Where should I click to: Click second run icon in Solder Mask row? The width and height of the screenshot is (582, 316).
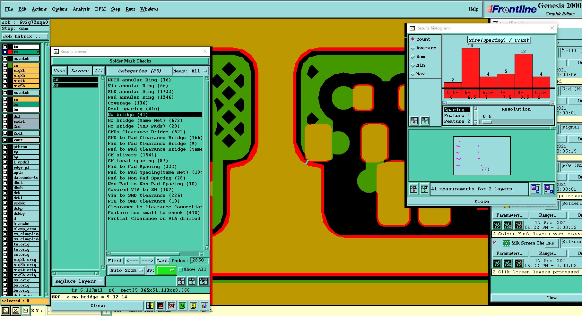[508, 225]
